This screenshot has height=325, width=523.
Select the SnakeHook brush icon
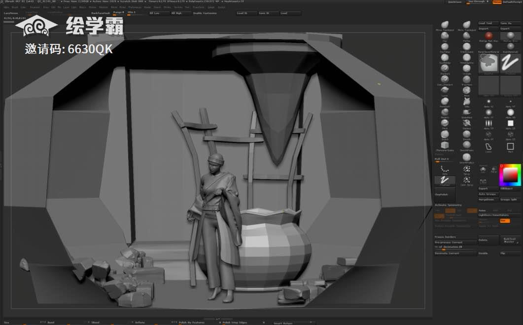click(467, 112)
